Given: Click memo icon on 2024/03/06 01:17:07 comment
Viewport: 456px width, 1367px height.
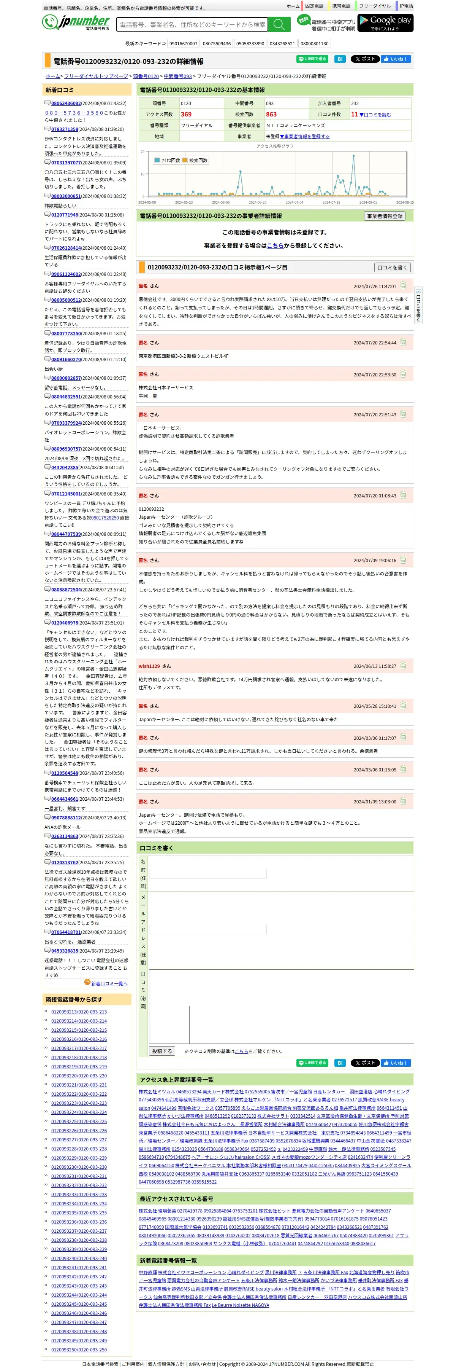Looking at the screenshot, I should click(x=403, y=738).
